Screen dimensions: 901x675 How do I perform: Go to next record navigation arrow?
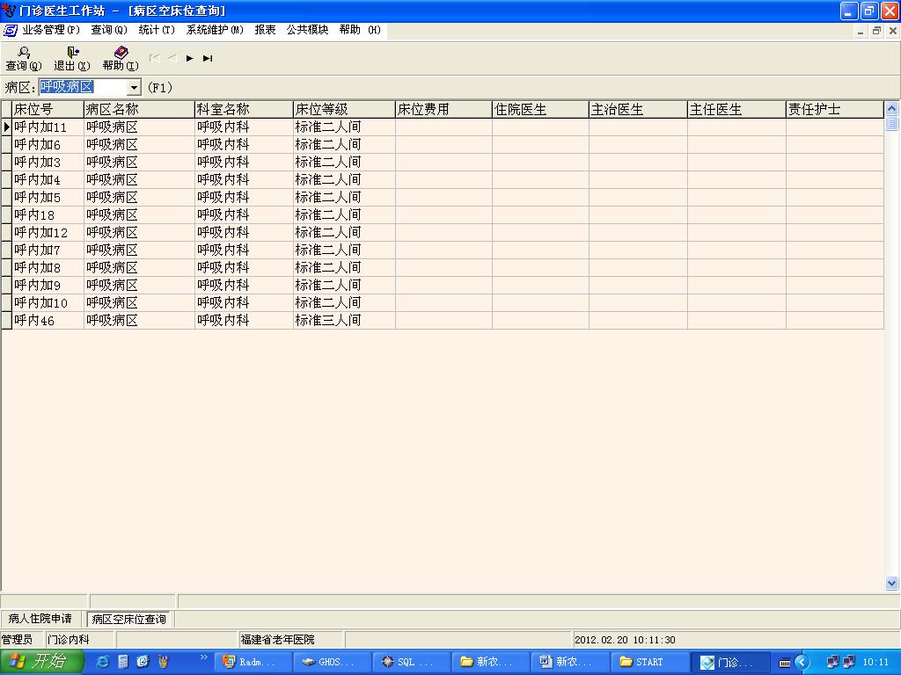coord(190,58)
